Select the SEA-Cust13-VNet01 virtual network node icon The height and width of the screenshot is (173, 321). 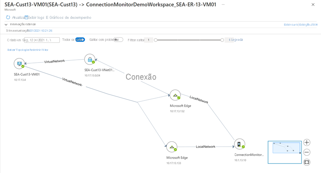pos(90,59)
